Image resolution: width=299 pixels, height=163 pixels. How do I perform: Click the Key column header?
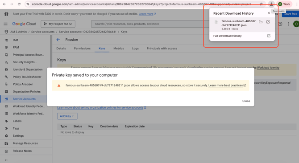tap(91, 126)
